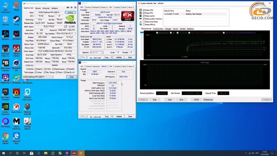The height and width of the screenshot is (156, 277).
Task: Click Lookup button in GPU-Z
Action: tap(70, 13)
